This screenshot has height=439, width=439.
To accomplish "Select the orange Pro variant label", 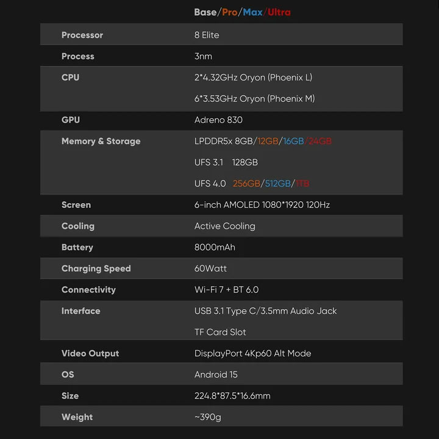I will 229,12.
